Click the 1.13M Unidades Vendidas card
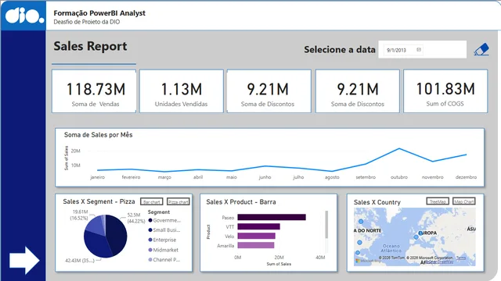 point(181,91)
